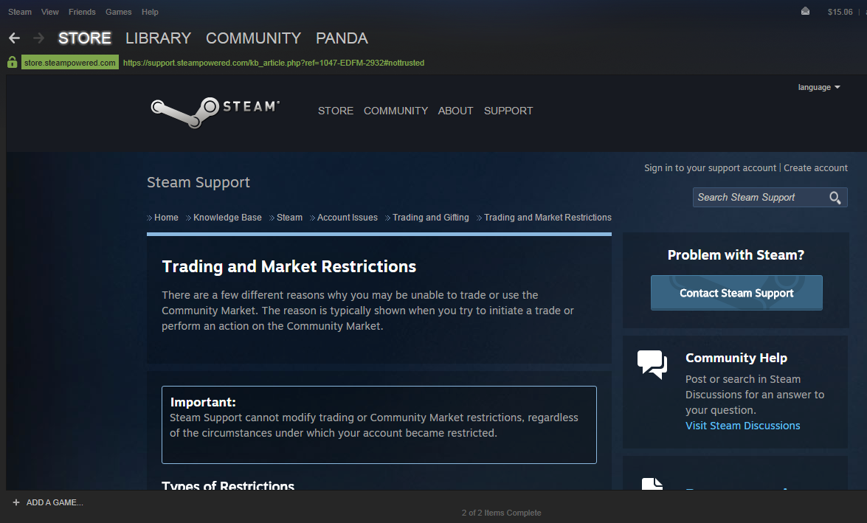Open the inbox envelope icon
This screenshot has width=867, height=523.
point(805,12)
